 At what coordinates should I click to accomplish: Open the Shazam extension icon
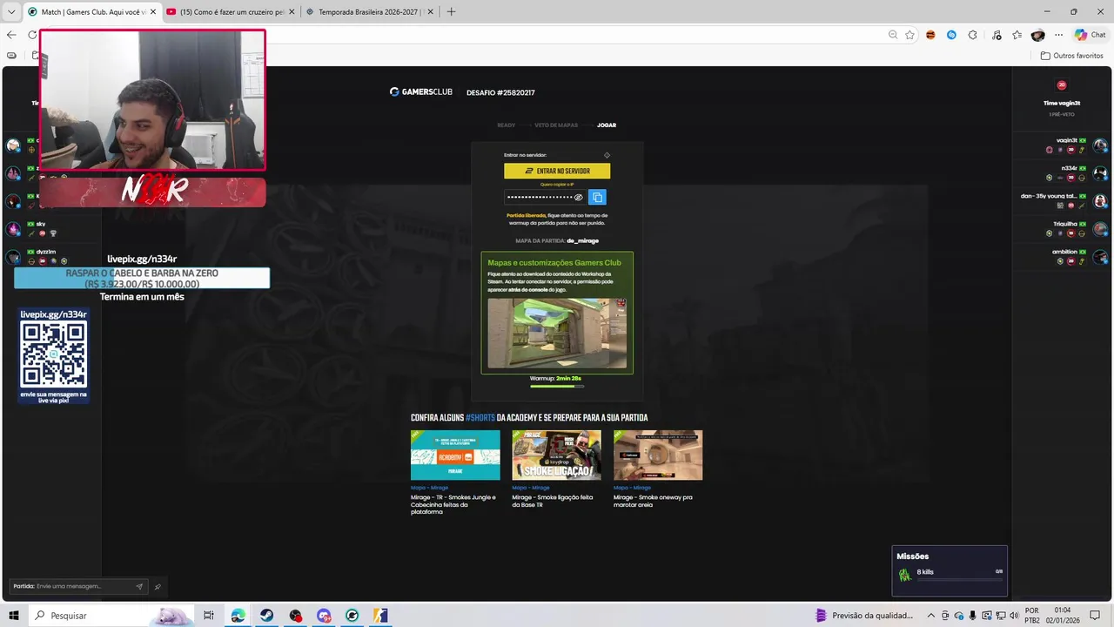click(951, 35)
